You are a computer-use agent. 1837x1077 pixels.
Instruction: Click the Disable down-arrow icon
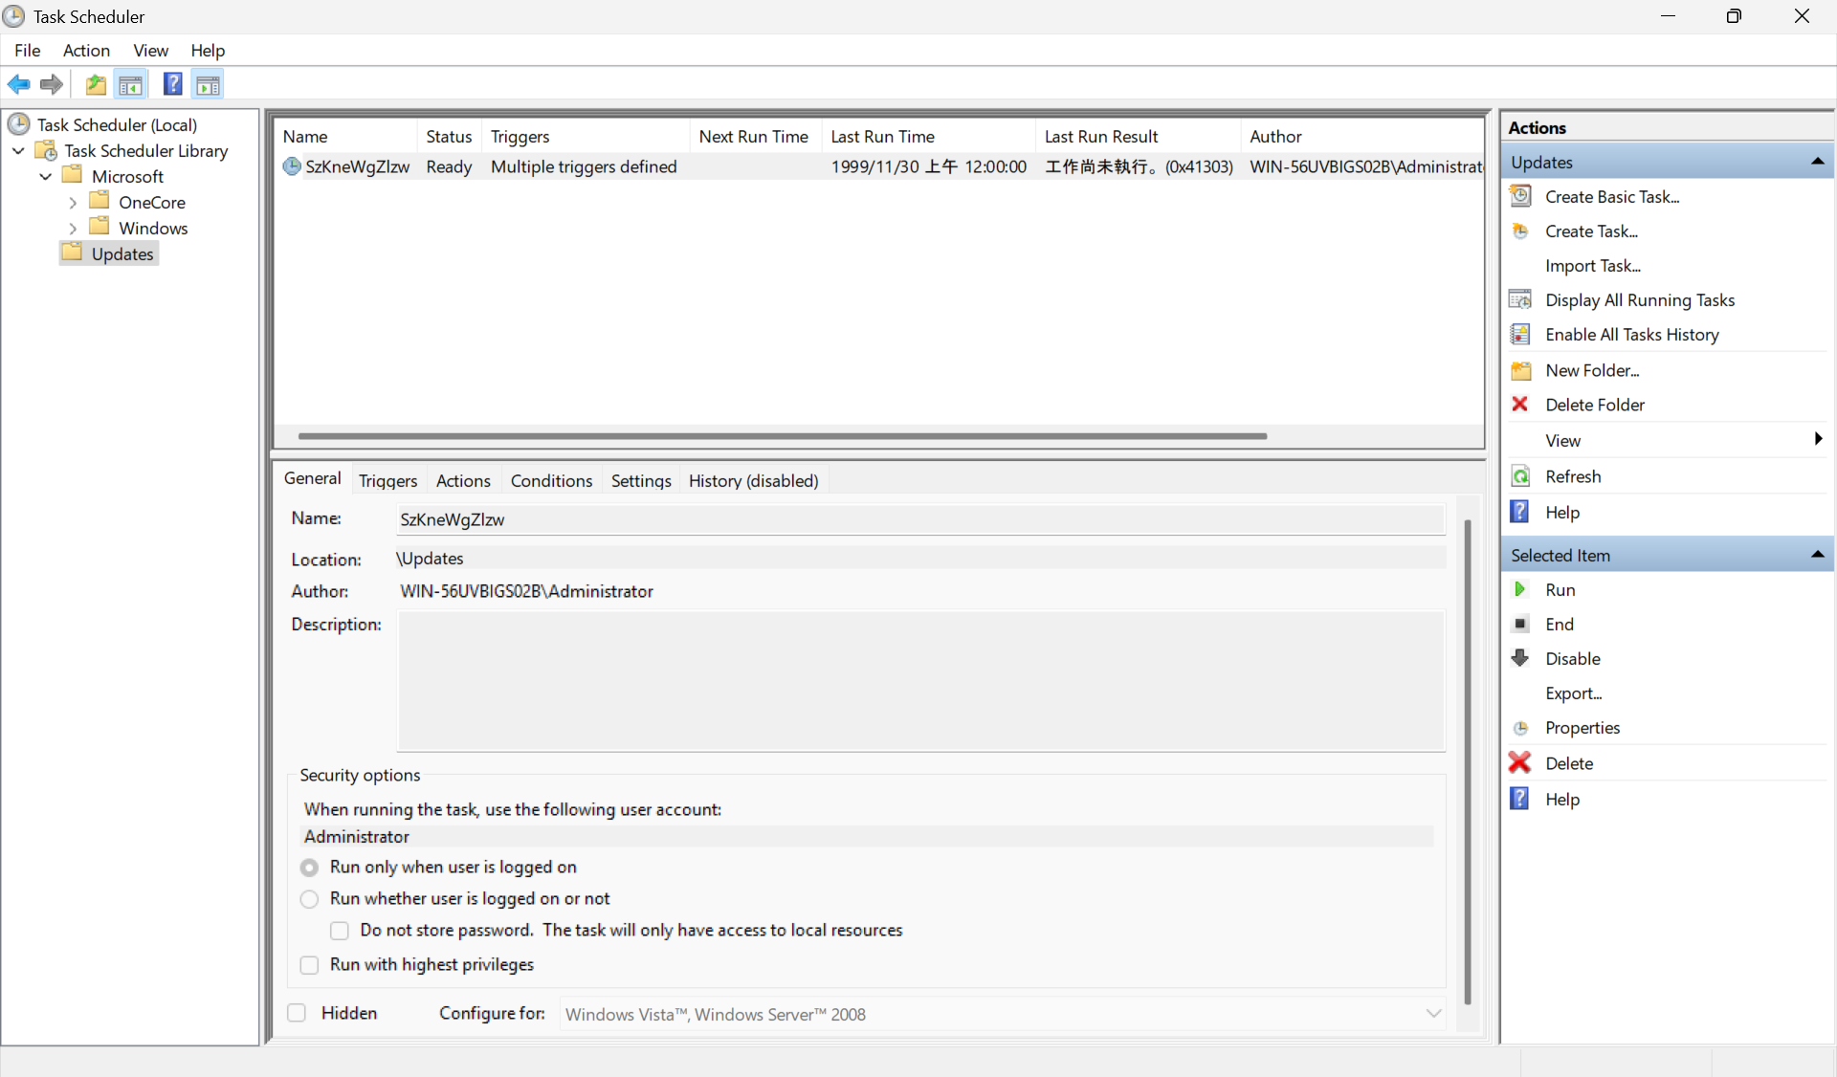[1519, 658]
